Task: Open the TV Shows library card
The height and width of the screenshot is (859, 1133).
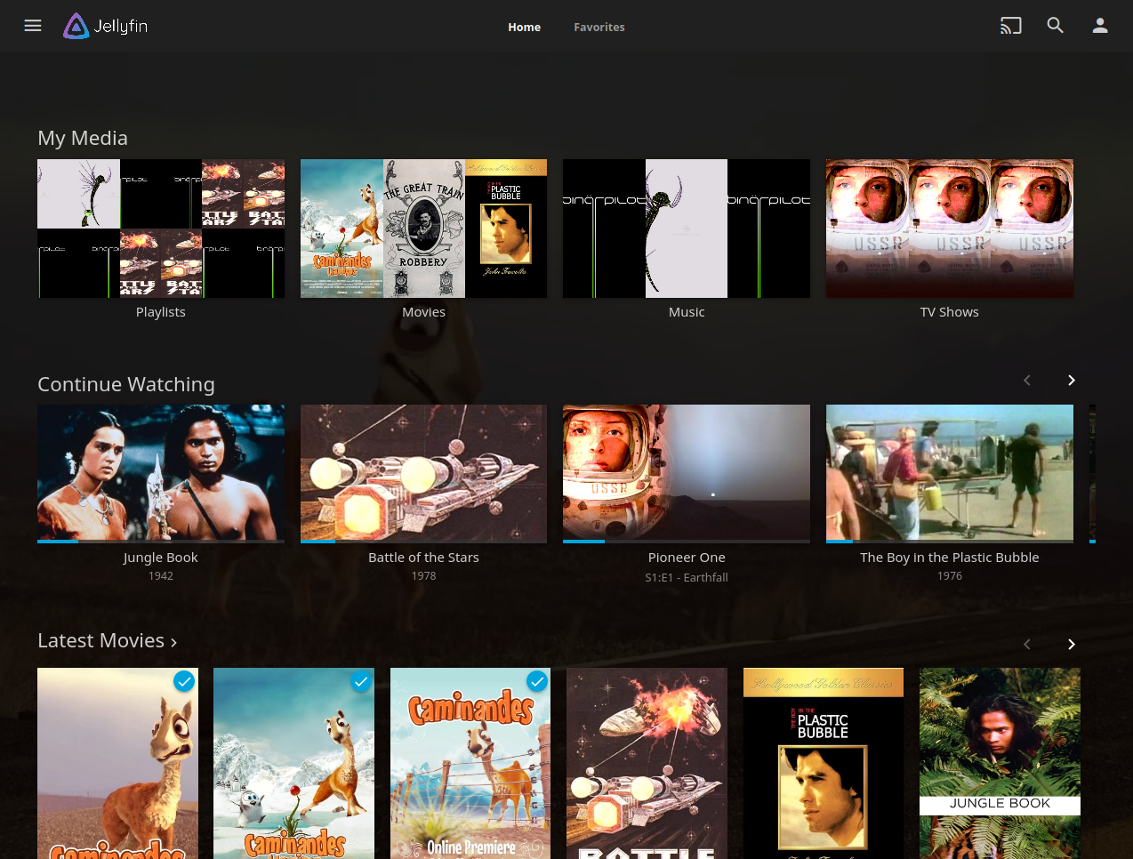Action: [x=950, y=229]
